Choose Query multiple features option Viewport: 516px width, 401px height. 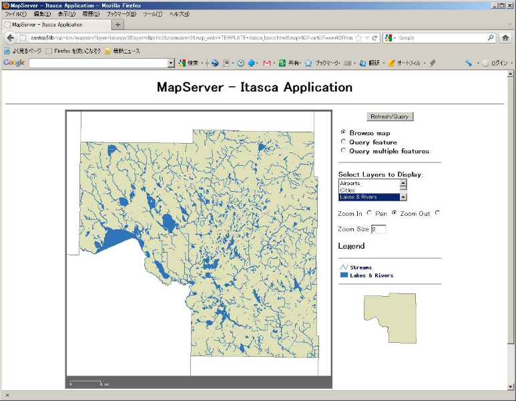tap(343, 150)
